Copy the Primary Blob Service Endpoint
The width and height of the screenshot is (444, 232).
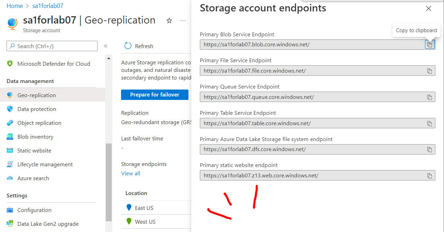pyautogui.click(x=429, y=45)
